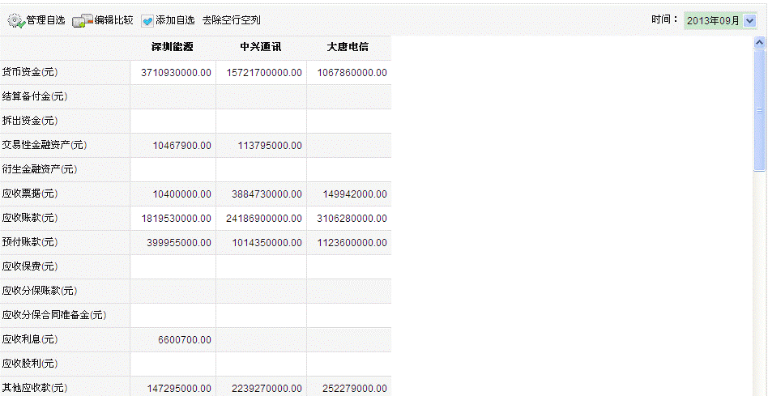This screenshot has height=396, width=768.
Task: Select the 应收分保合同准备金(元) row label
Action: pos(54,315)
